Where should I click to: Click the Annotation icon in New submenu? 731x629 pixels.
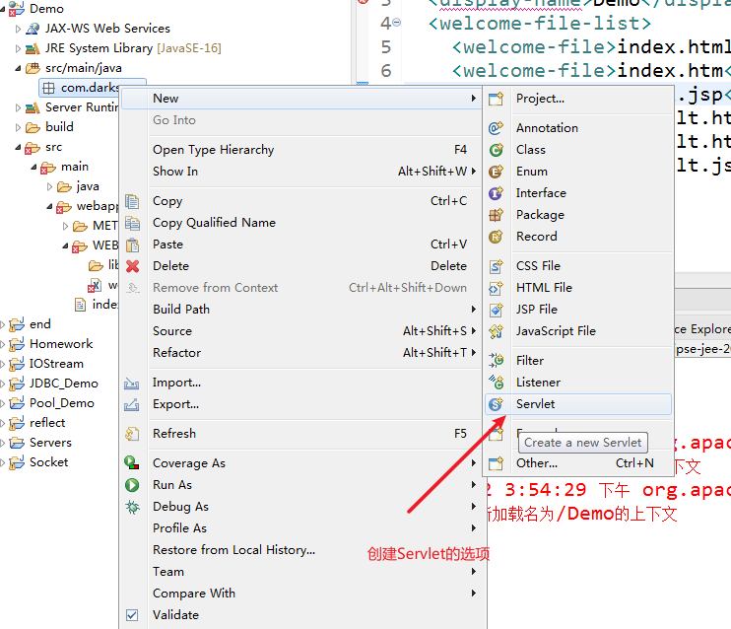click(x=496, y=128)
